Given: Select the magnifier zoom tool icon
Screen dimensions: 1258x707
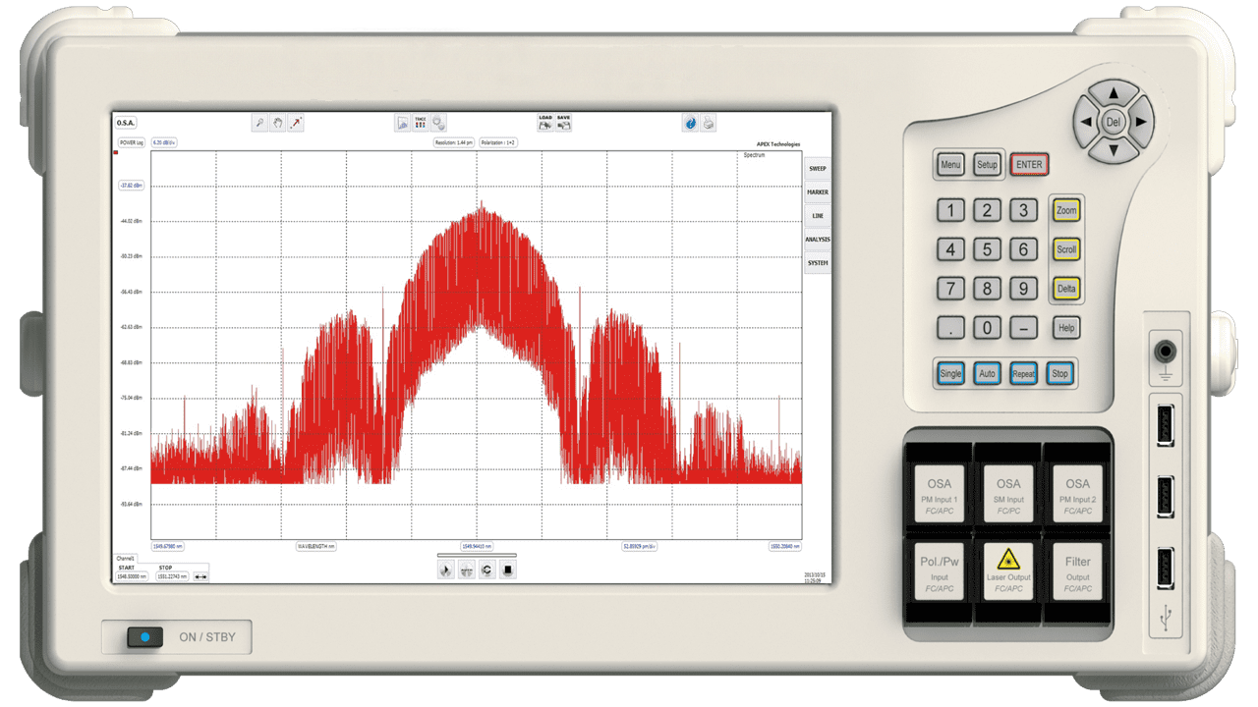Looking at the screenshot, I should coord(259,123).
